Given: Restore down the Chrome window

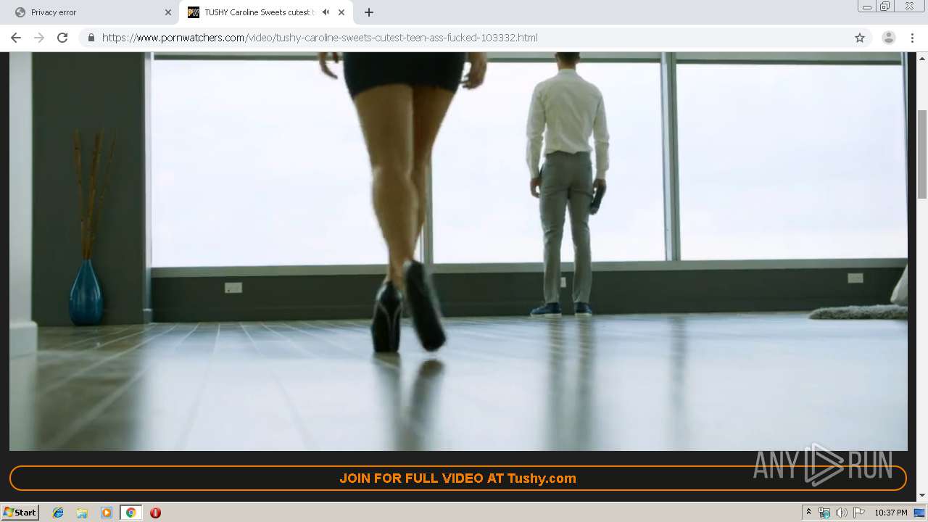Looking at the screenshot, I should [885, 7].
